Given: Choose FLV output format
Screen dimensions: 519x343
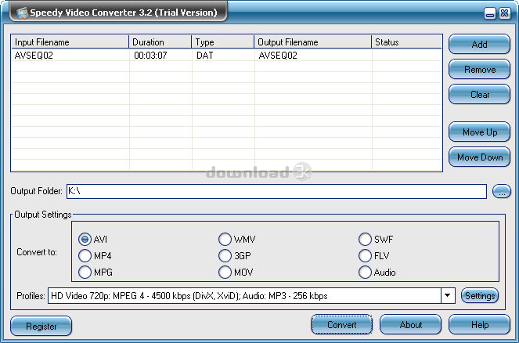Looking at the screenshot, I should click(x=366, y=255).
